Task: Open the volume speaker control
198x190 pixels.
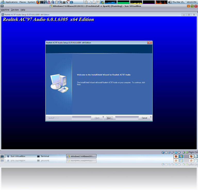Action: (x=170, y=2)
